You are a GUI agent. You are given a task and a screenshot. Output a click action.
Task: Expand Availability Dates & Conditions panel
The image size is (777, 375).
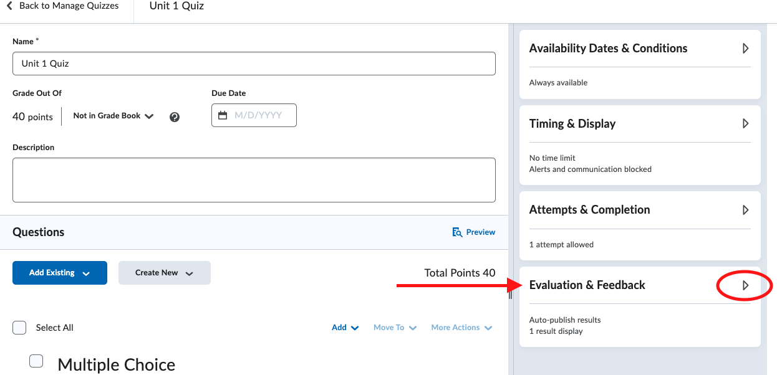click(745, 49)
